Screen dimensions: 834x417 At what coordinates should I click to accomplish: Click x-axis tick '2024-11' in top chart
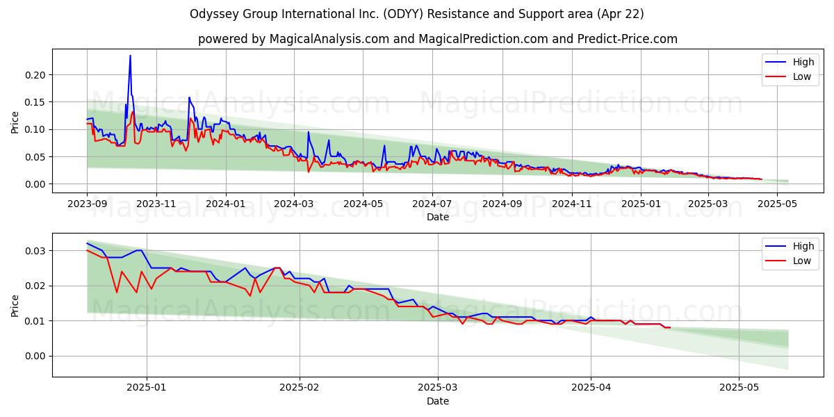571,204
